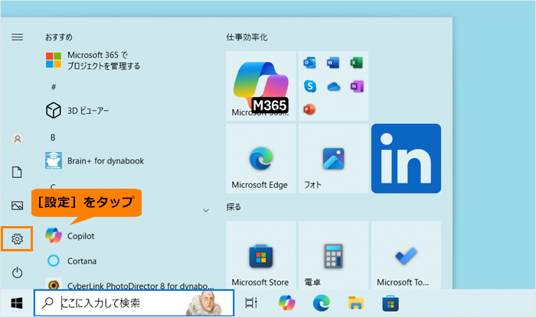Open Outlook in Office tile group
The height and width of the screenshot is (317, 536).
309,63
